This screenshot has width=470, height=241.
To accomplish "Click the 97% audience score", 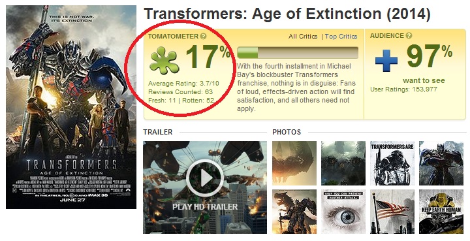I will click(430, 56).
